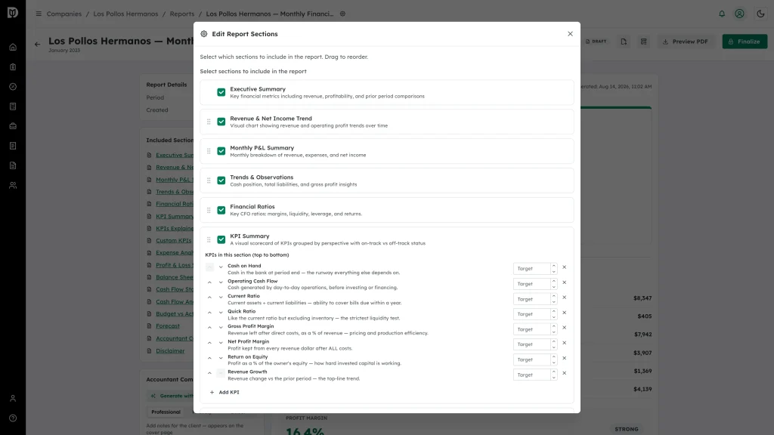
Task: Go to Reports breadcrumb
Action: (x=182, y=14)
